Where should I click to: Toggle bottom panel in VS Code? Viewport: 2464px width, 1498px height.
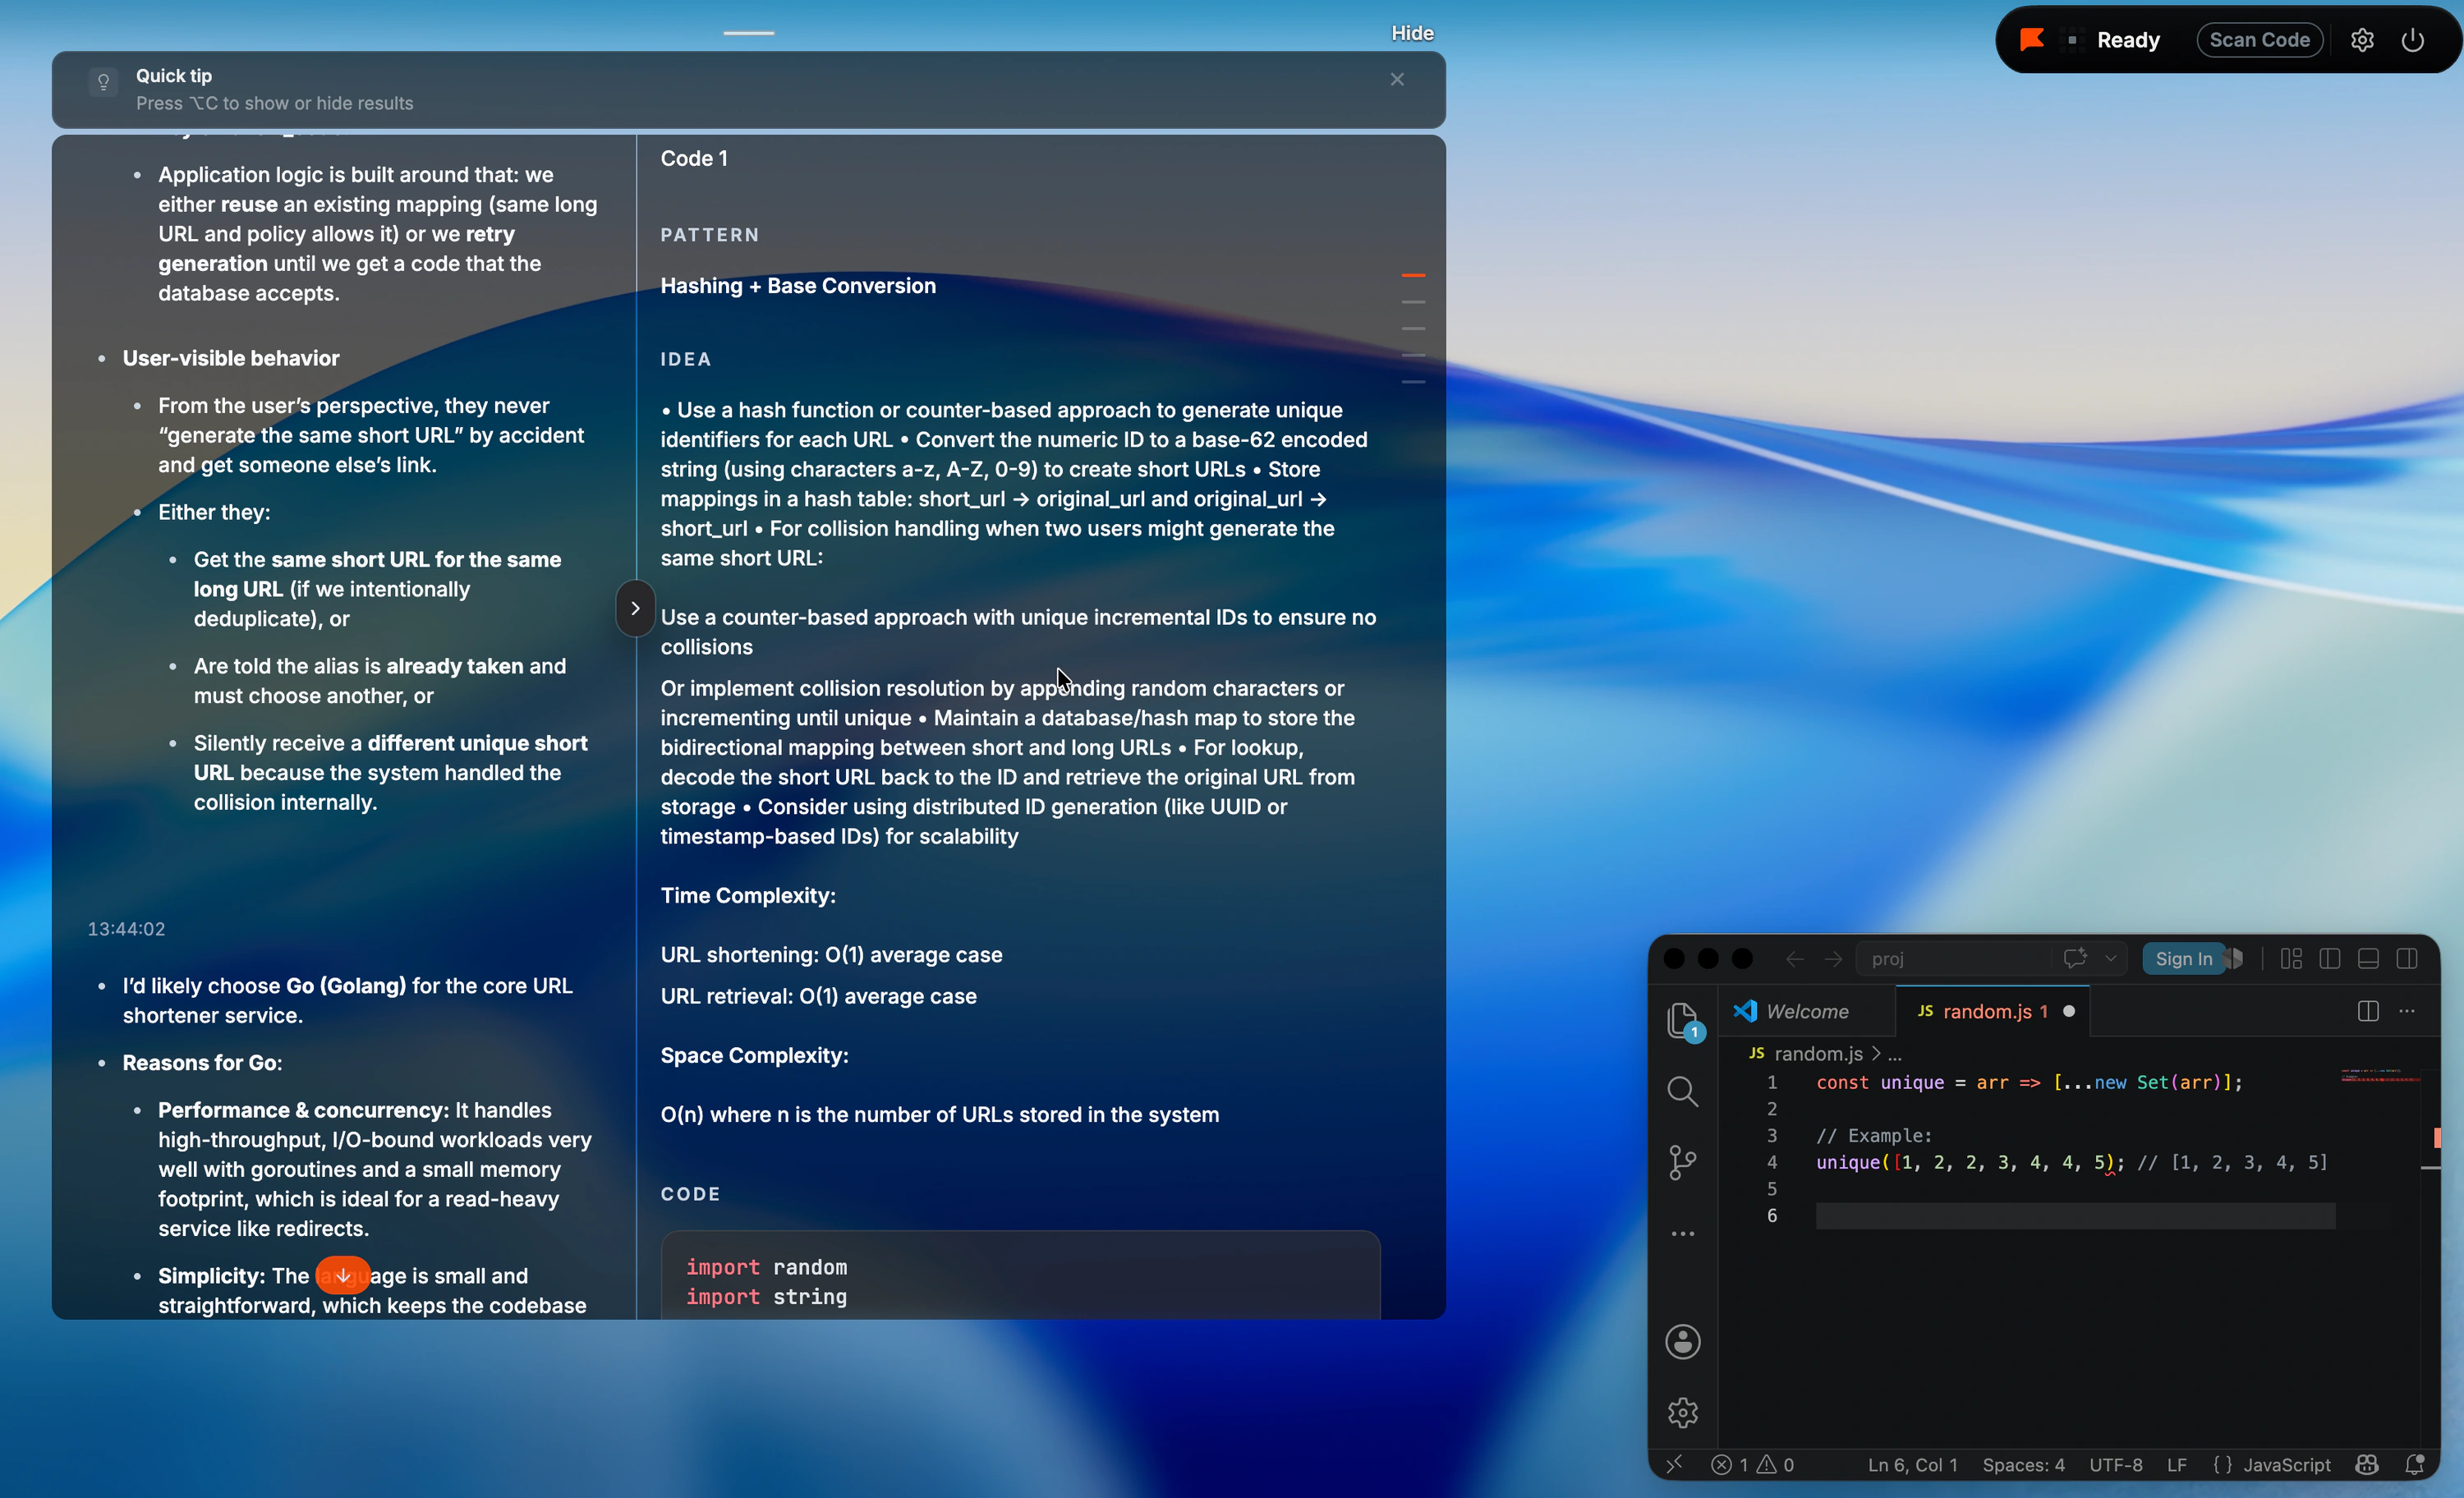(2368, 959)
